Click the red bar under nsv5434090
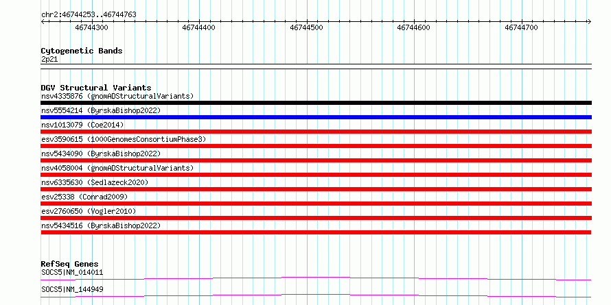Screen dimensions: 611x305 coord(316,160)
